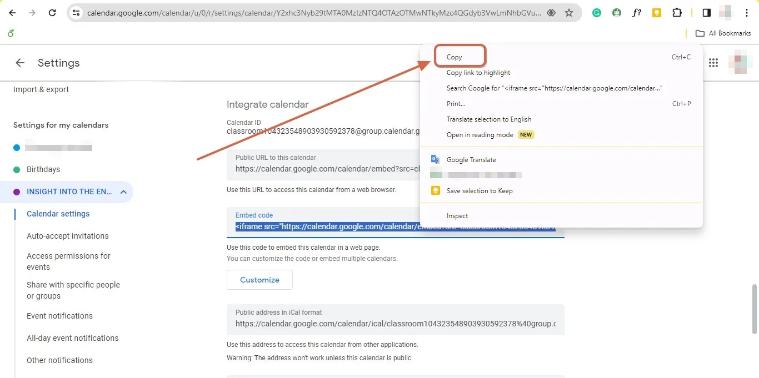The image size is (759, 378).
Task: Click the green robot extension icon
Action: 617,13
